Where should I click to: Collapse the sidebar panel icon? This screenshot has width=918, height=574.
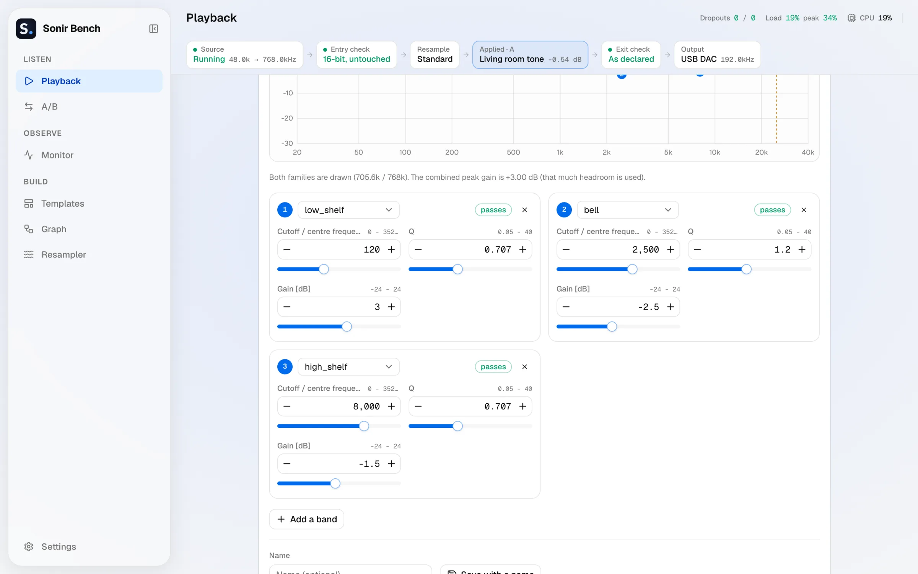[153, 29]
